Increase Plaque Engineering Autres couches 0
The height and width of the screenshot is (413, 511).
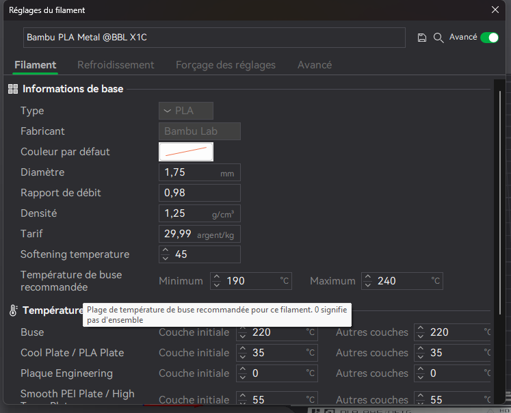tap(421, 369)
